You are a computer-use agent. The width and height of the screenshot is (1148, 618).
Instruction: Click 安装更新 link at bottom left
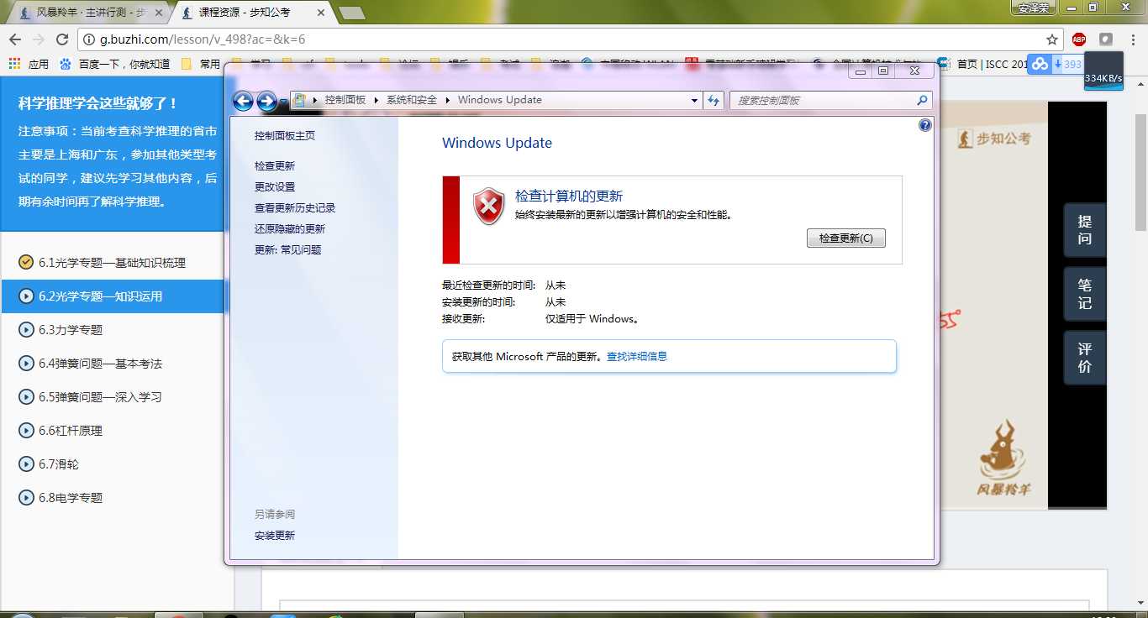coord(275,536)
